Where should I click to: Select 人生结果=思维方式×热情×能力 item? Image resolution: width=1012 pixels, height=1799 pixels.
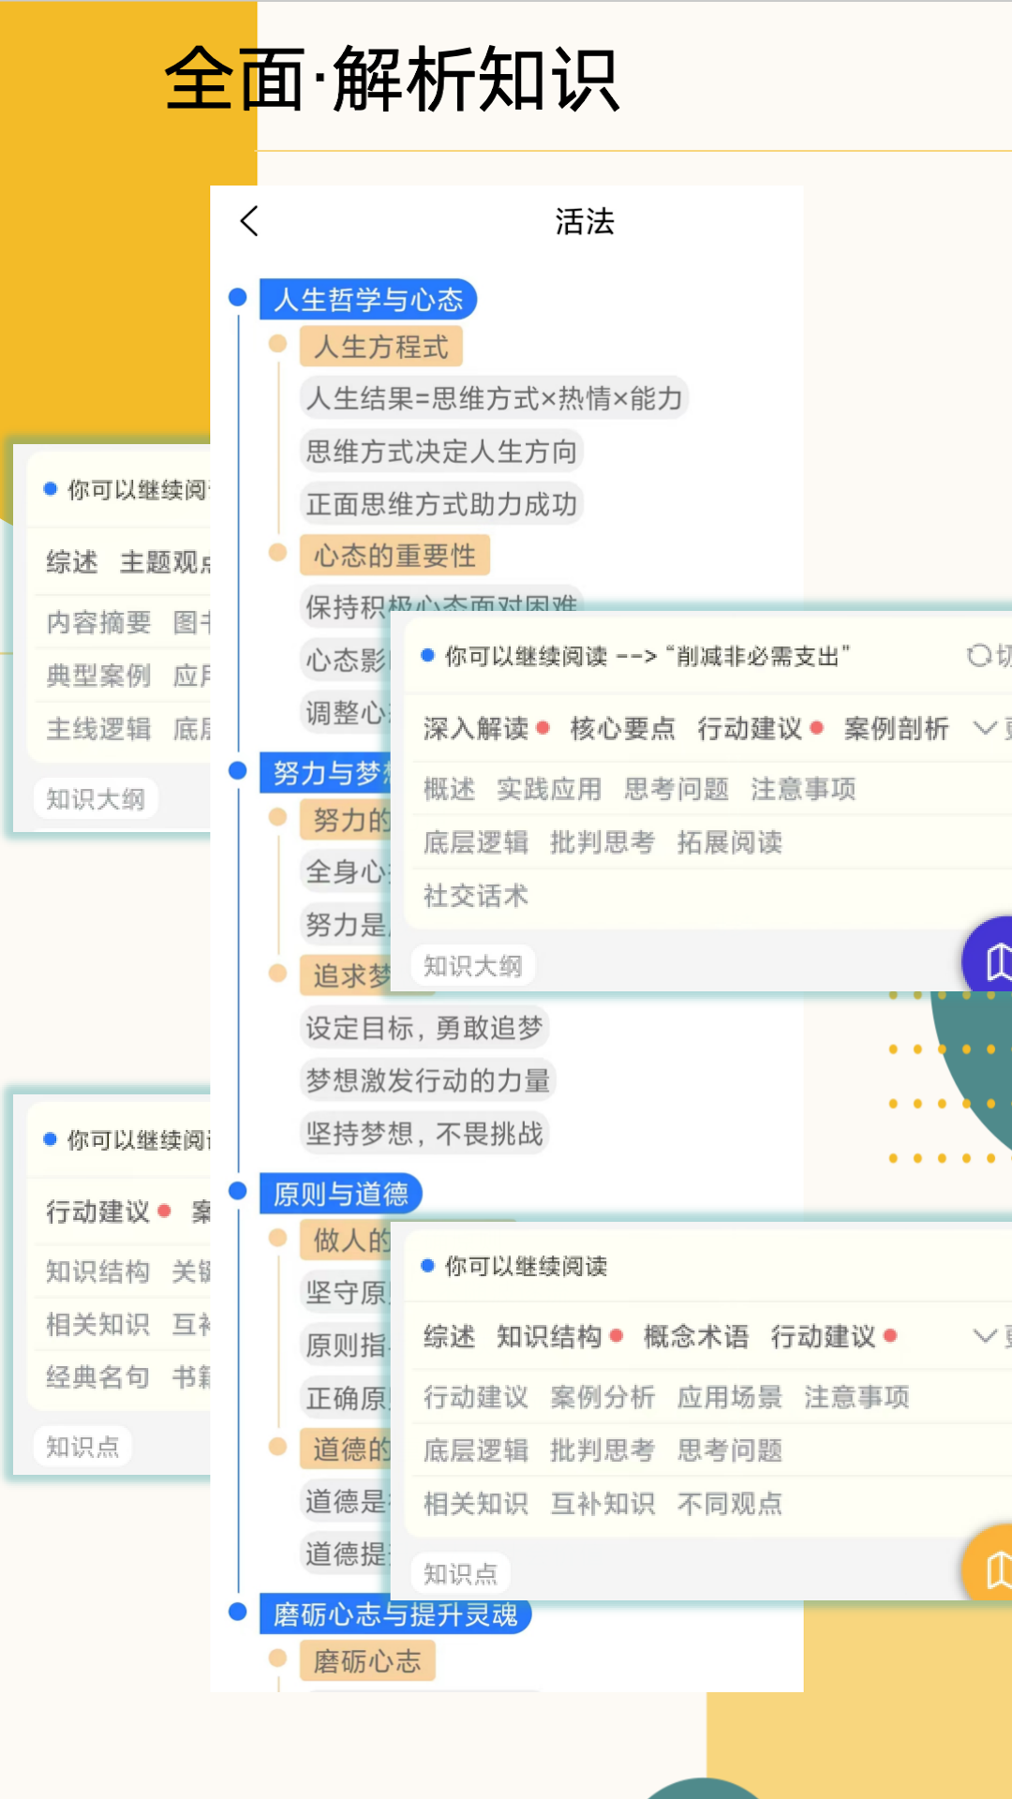(x=494, y=399)
